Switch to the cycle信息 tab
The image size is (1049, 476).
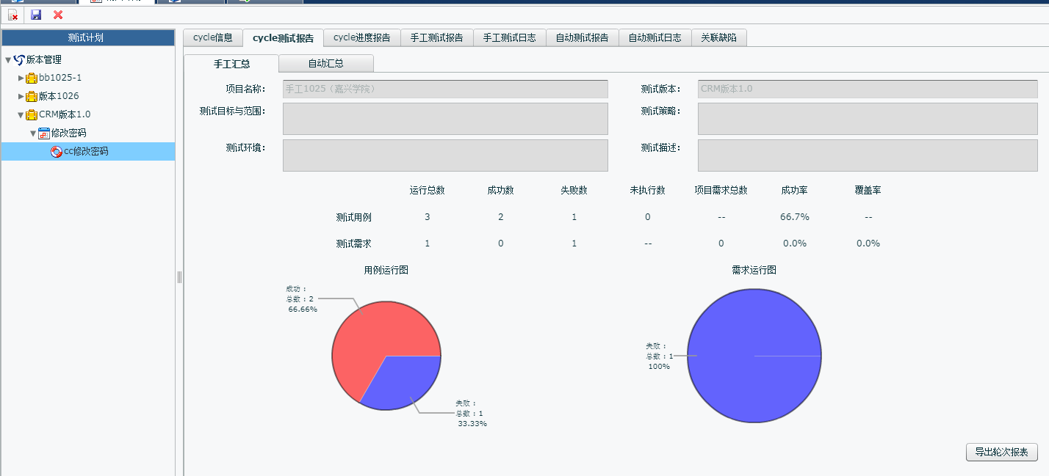point(212,38)
